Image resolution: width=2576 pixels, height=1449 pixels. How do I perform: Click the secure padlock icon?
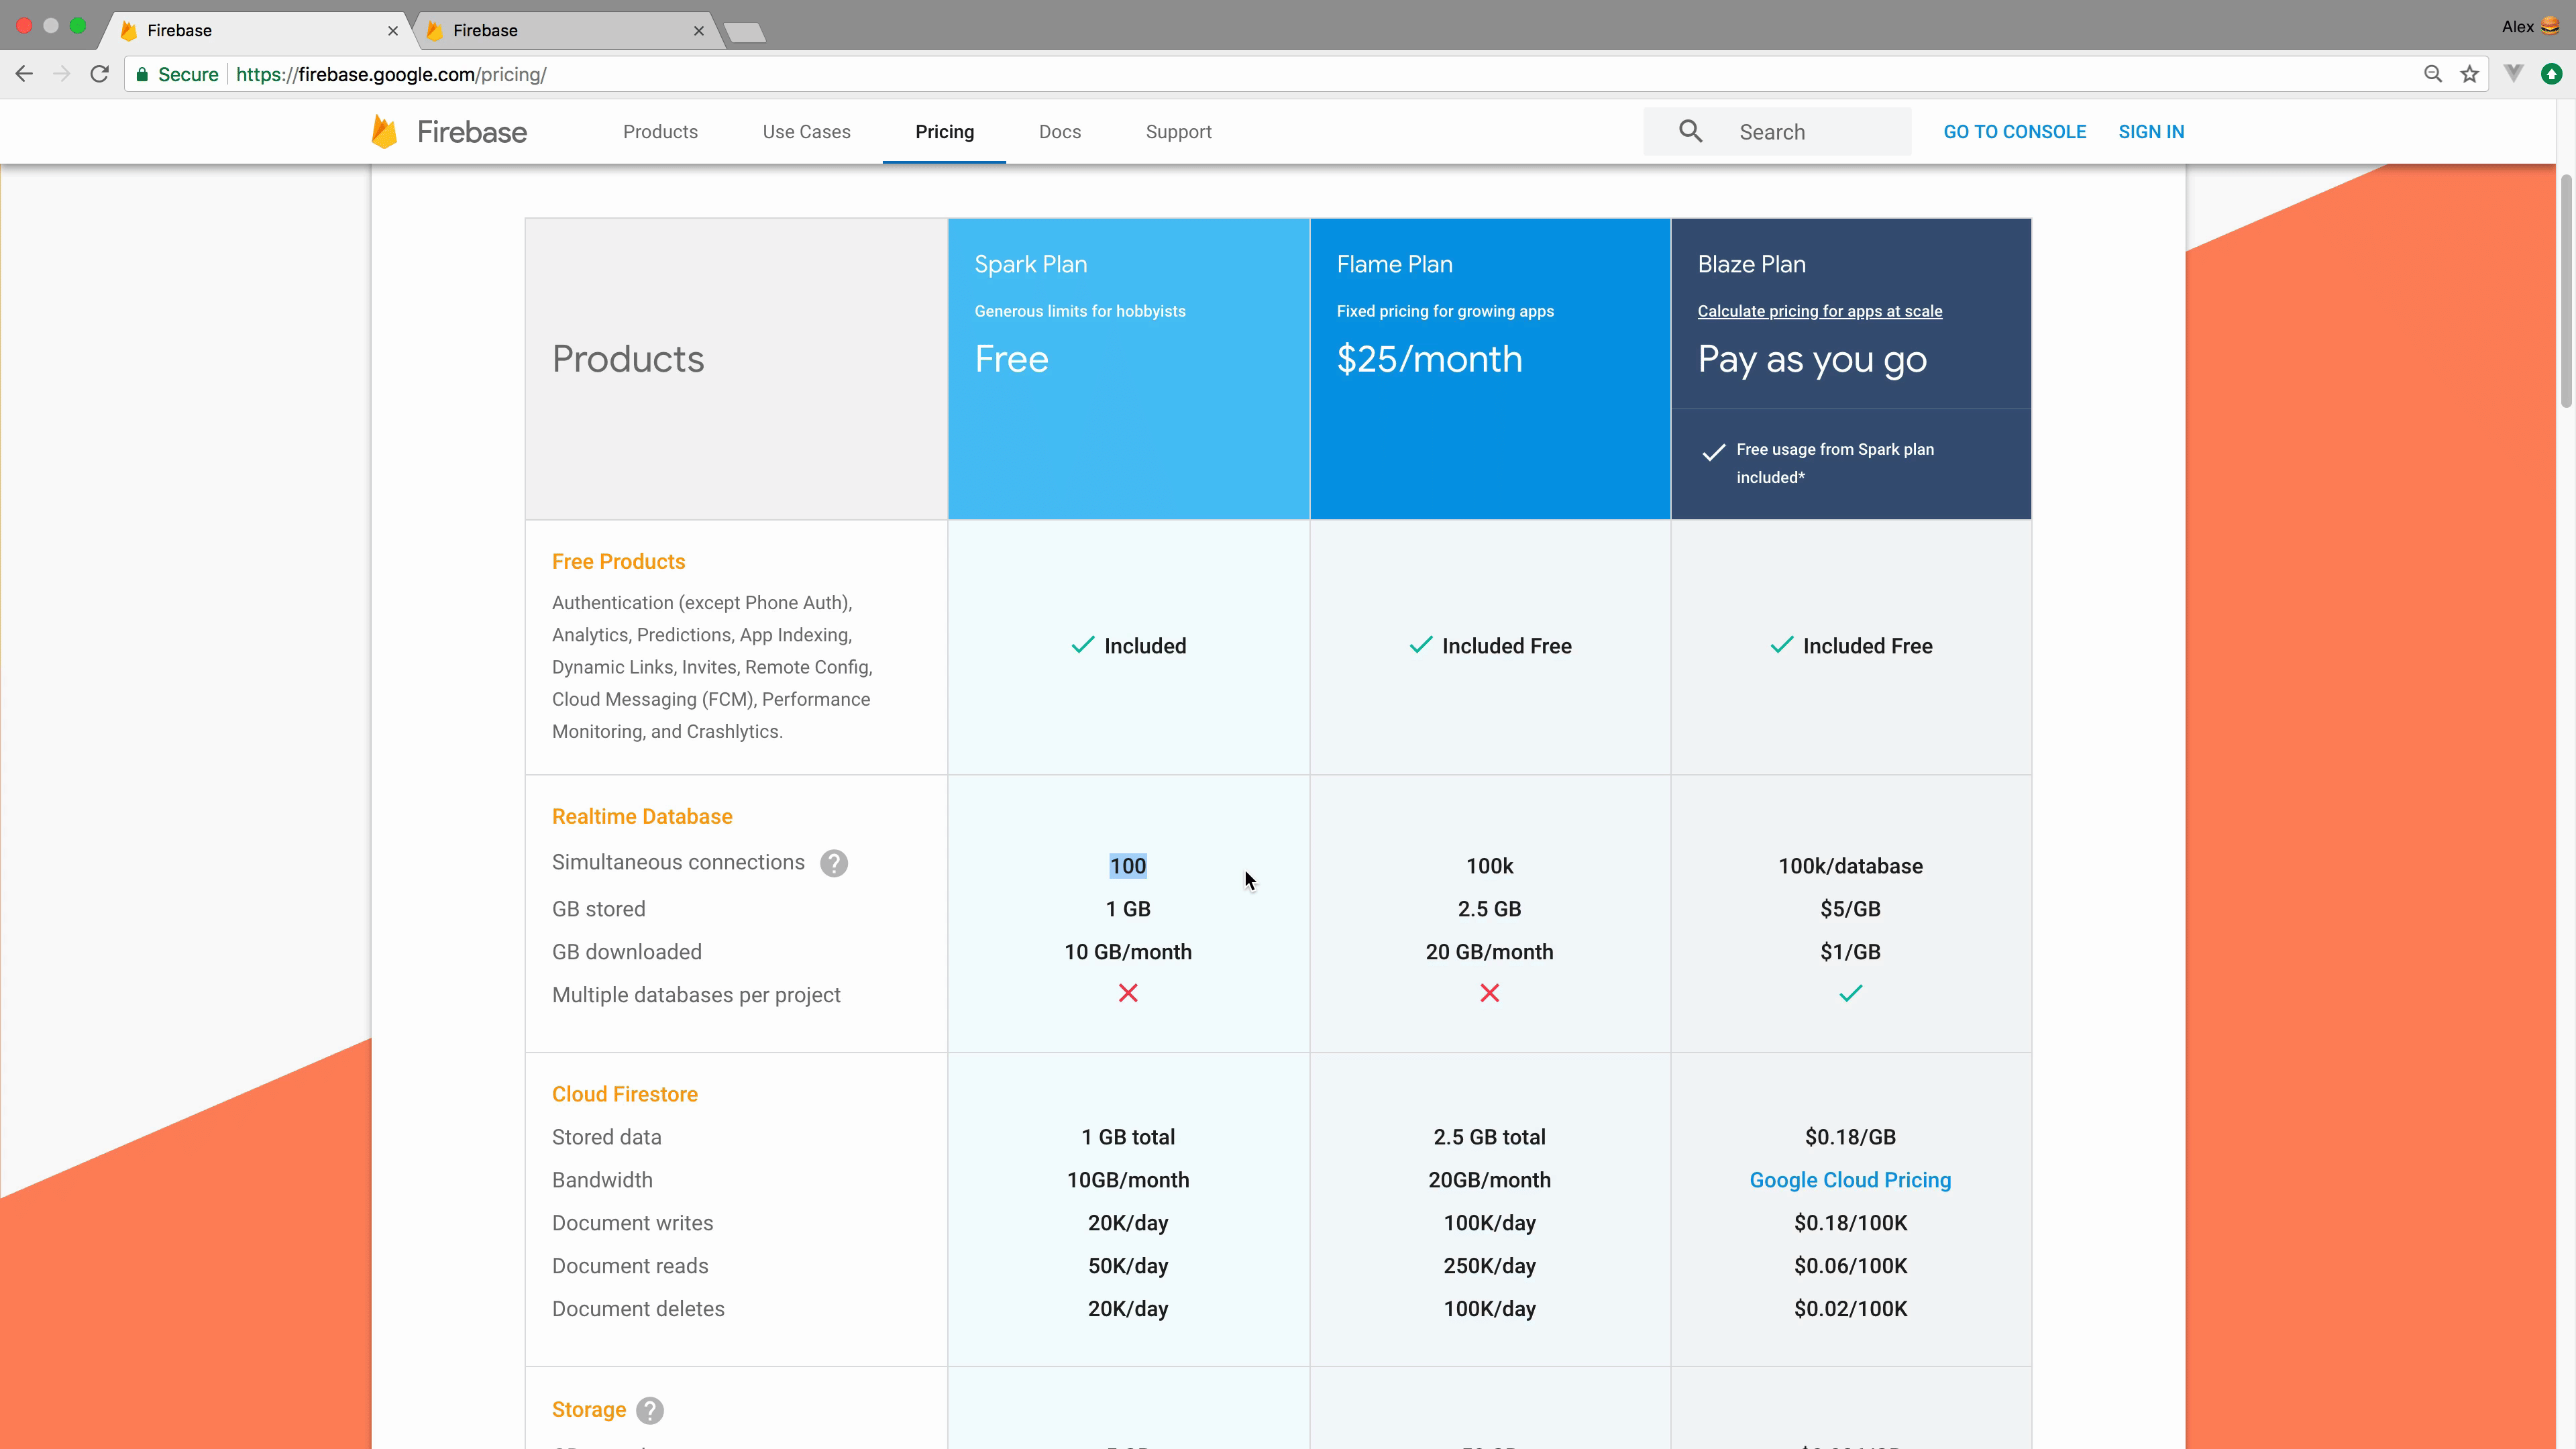tap(142, 74)
